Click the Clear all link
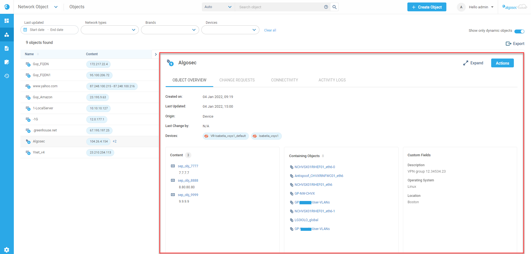Viewport: 531px width, 254px height. [x=270, y=30]
